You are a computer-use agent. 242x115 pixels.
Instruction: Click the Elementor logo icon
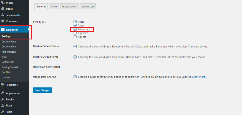tap(2, 30)
